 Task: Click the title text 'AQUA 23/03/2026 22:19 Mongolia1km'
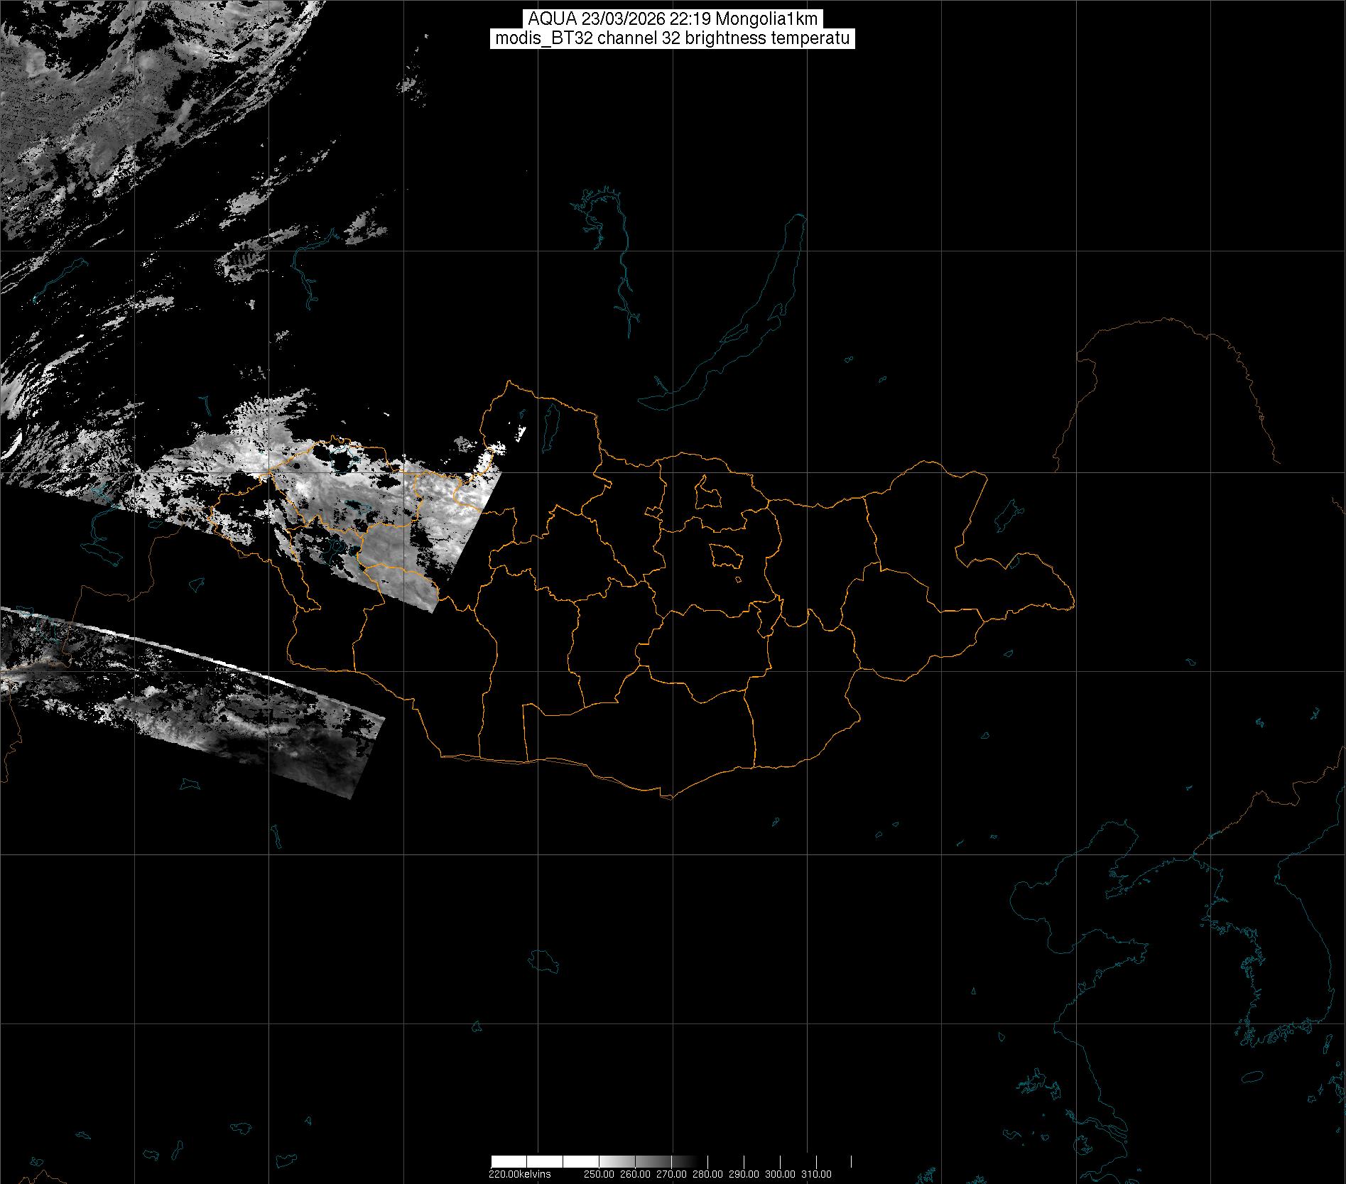pyautogui.click(x=673, y=19)
